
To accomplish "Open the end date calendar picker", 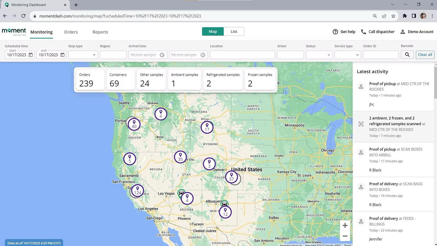I will tap(63, 55).
